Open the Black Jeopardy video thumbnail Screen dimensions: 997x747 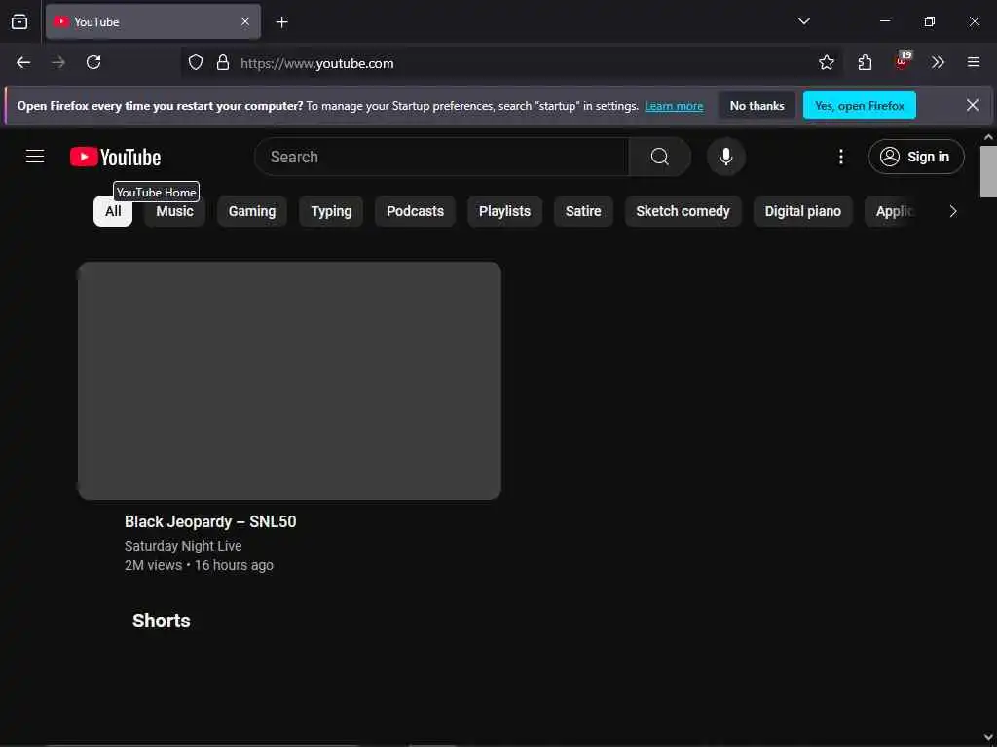coord(289,380)
